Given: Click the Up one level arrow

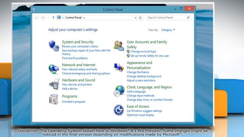Looking at the screenshot, I should (x=53, y=18).
